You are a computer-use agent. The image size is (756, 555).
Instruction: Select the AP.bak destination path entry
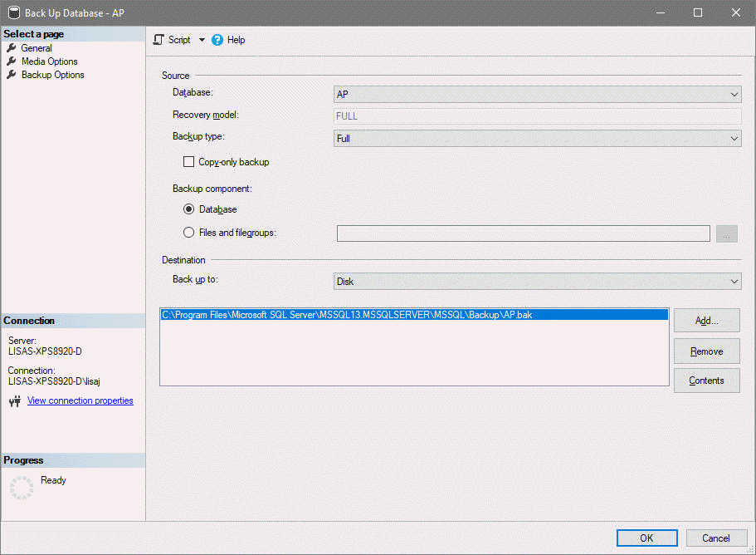coord(373,315)
